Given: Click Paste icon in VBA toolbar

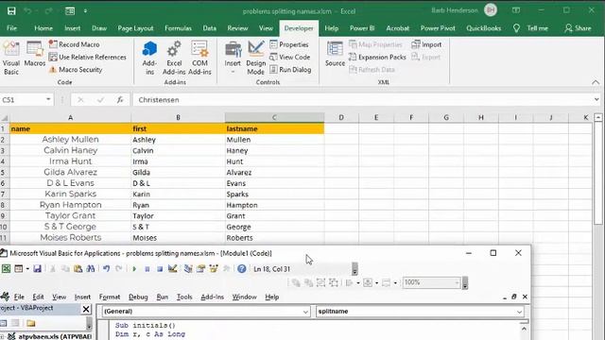Looking at the screenshot, I should tap(78, 268).
